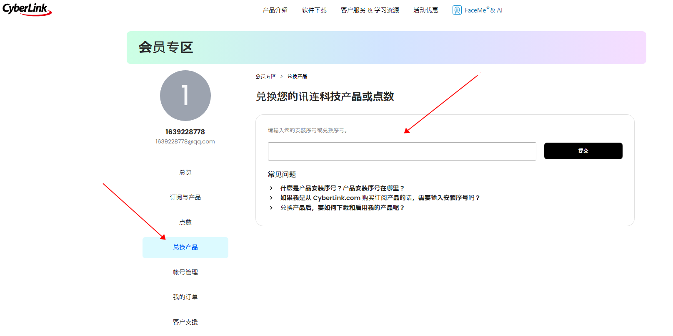Select 点数 in the sidebar
The height and width of the screenshot is (336, 673).
[185, 222]
